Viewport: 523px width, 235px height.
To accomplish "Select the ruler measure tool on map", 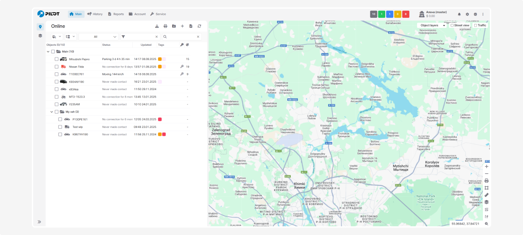I will (486, 195).
